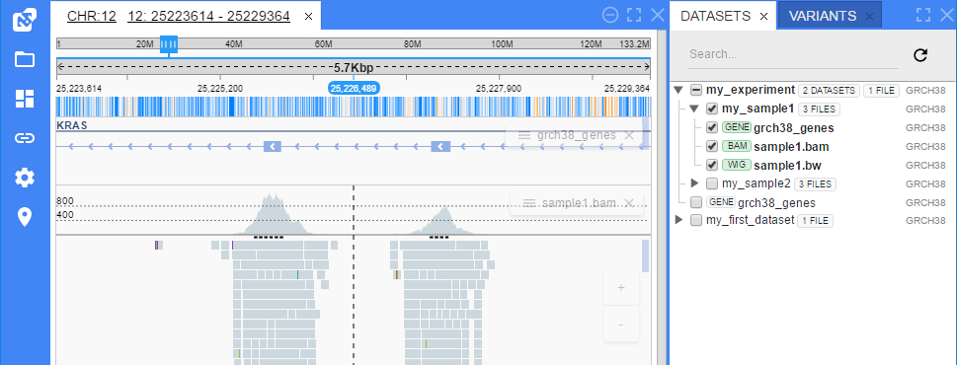Screen dimensions: 957x365
Task: Expand the my_sample2 tree node
Action: pyautogui.click(x=694, y=183)
